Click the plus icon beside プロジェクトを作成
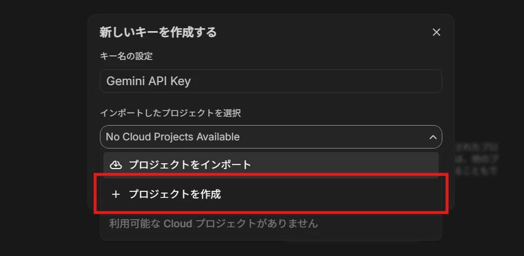The width and height of the screenshot is (524, 256). [x=116, y=194]
